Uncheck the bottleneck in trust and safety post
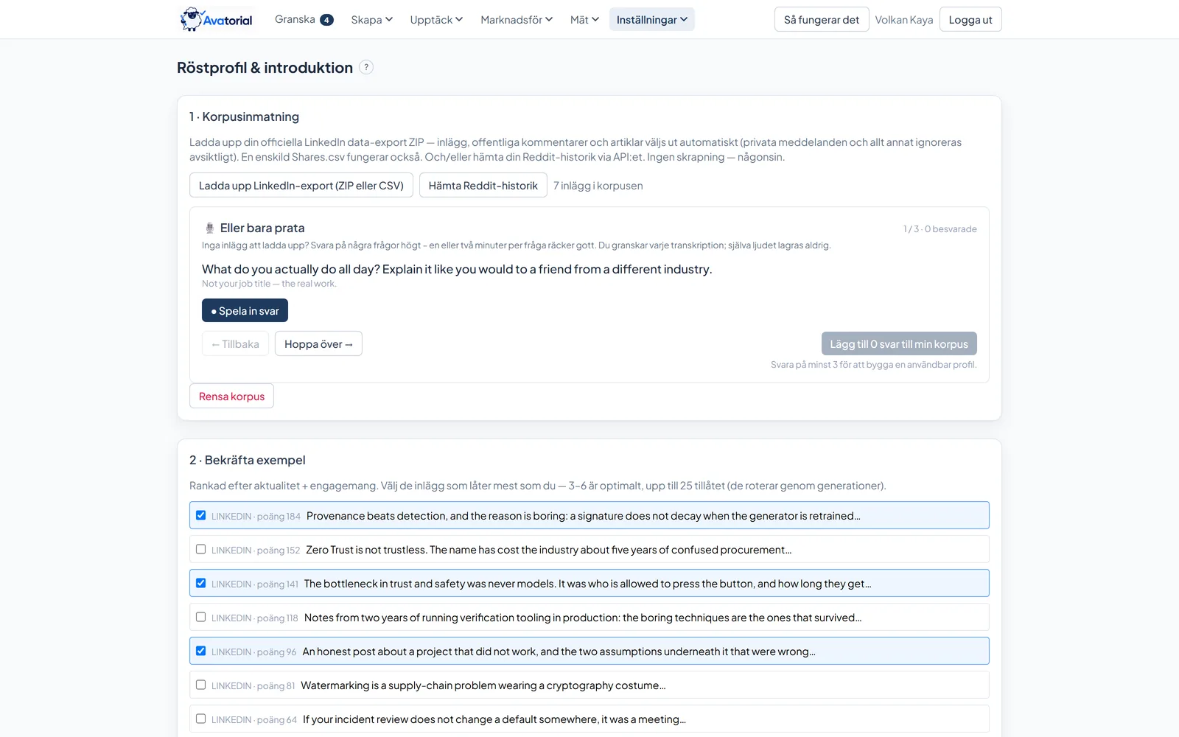 click(200, 583)
